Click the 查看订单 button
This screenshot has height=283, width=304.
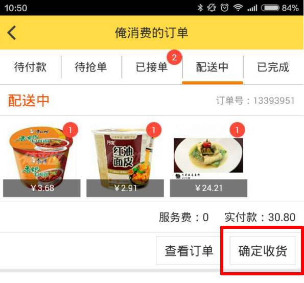point(189,251)
